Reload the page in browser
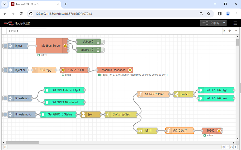 (x=21, y=14)
